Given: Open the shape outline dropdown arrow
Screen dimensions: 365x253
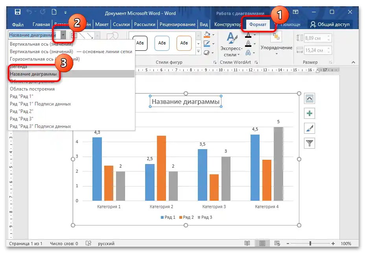Looking at the screenshot, I should coord(214,44).
